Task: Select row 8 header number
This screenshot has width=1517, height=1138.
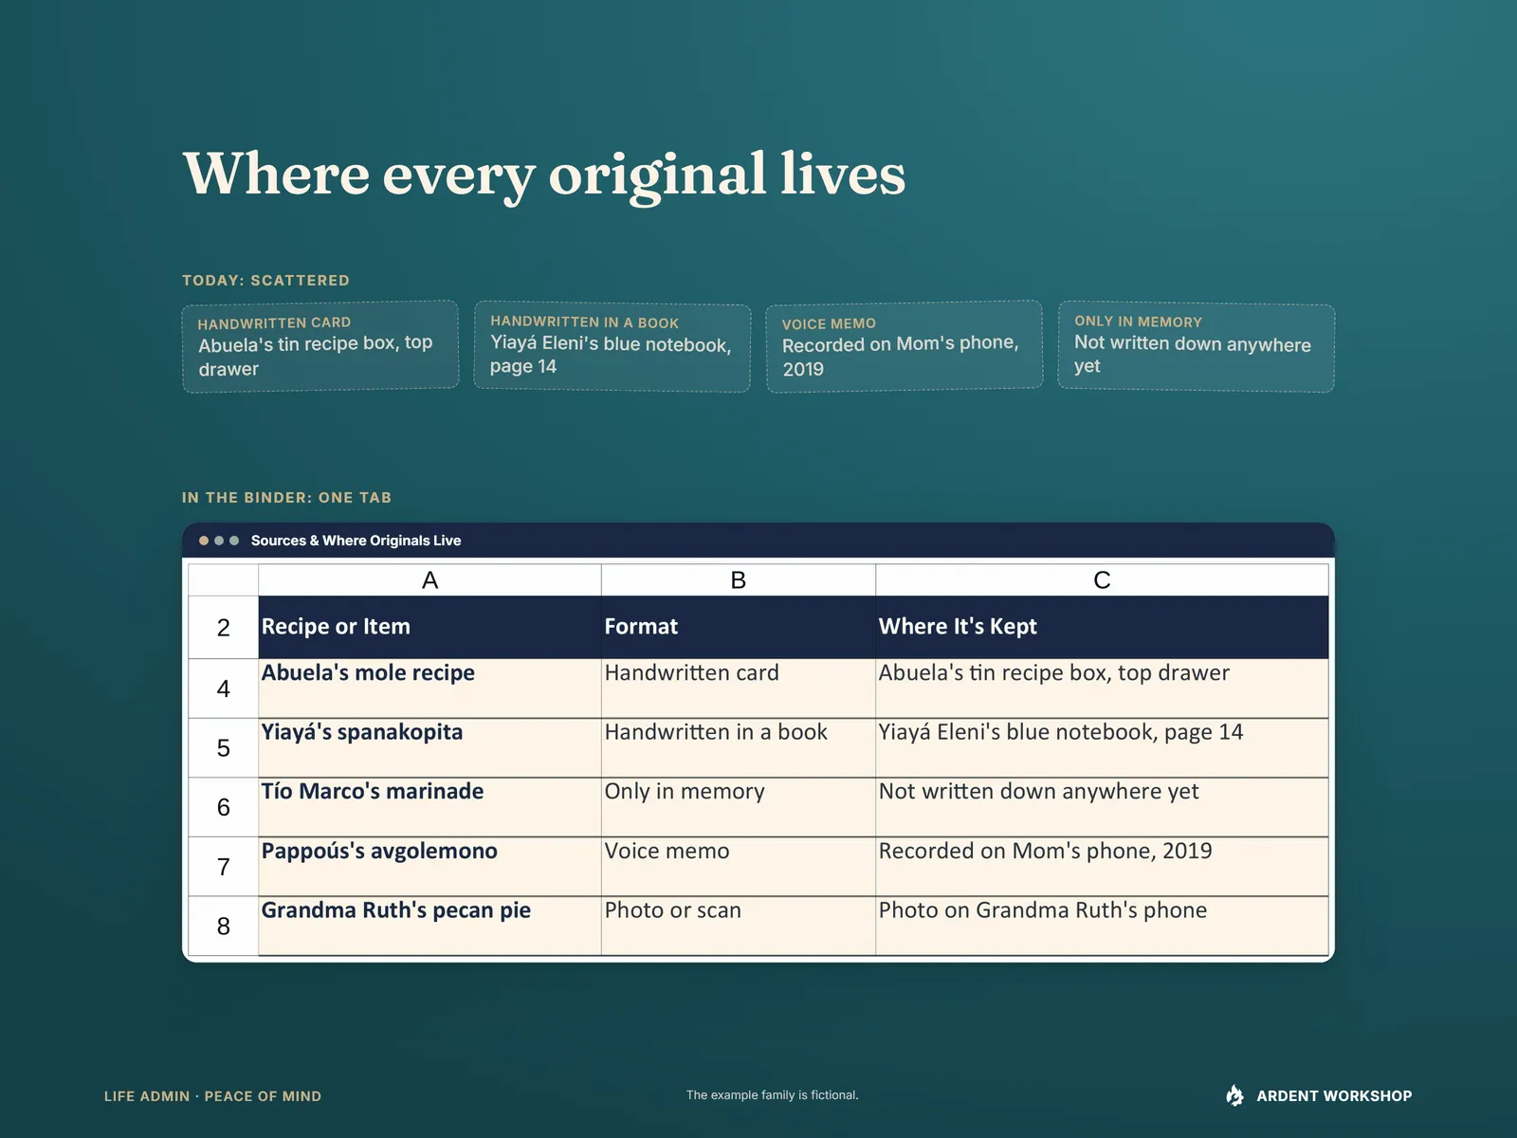Action: [x=224, y=926]
